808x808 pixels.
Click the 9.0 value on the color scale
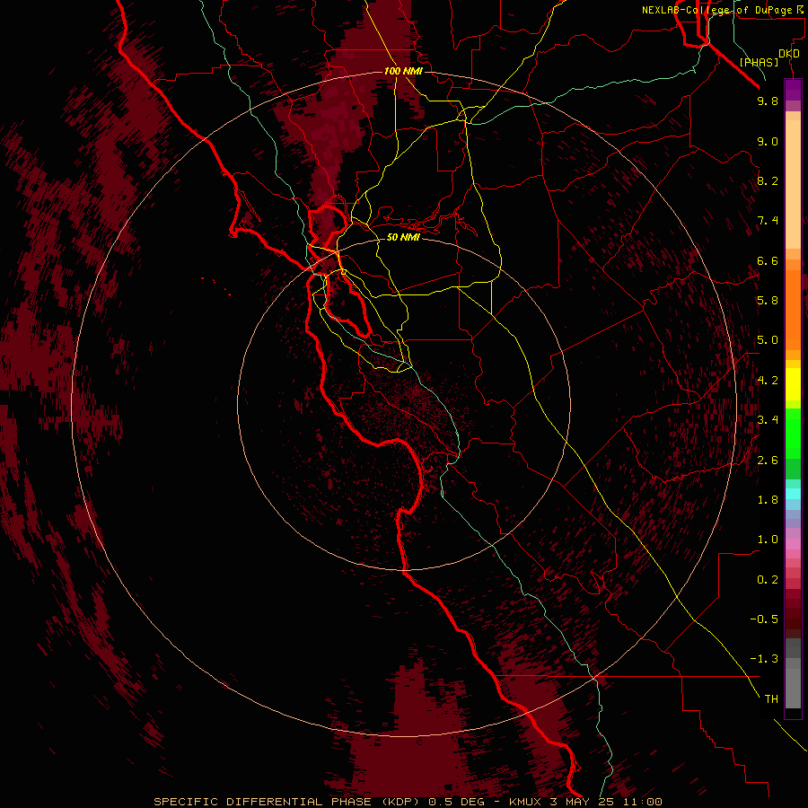pyautogui.click(x=768, y=141)
